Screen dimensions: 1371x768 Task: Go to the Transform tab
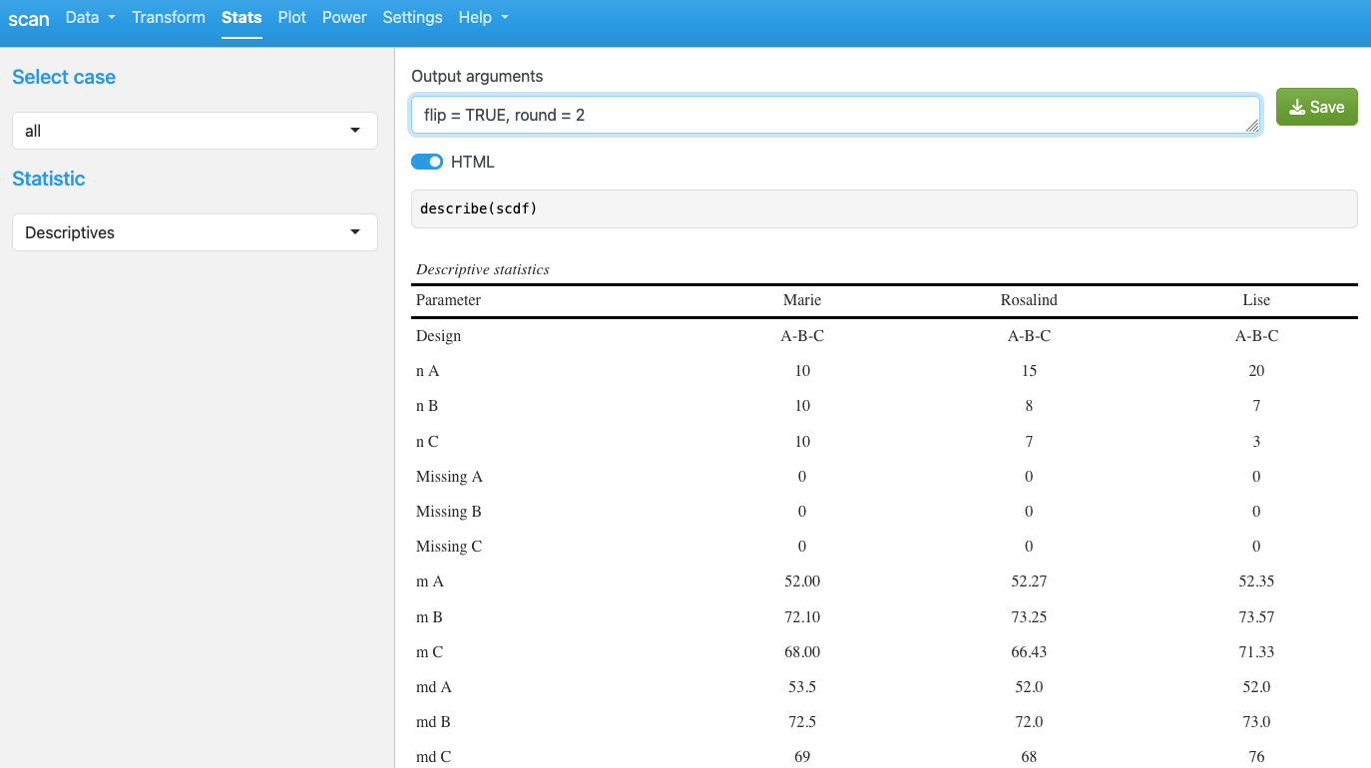(169, 18)
